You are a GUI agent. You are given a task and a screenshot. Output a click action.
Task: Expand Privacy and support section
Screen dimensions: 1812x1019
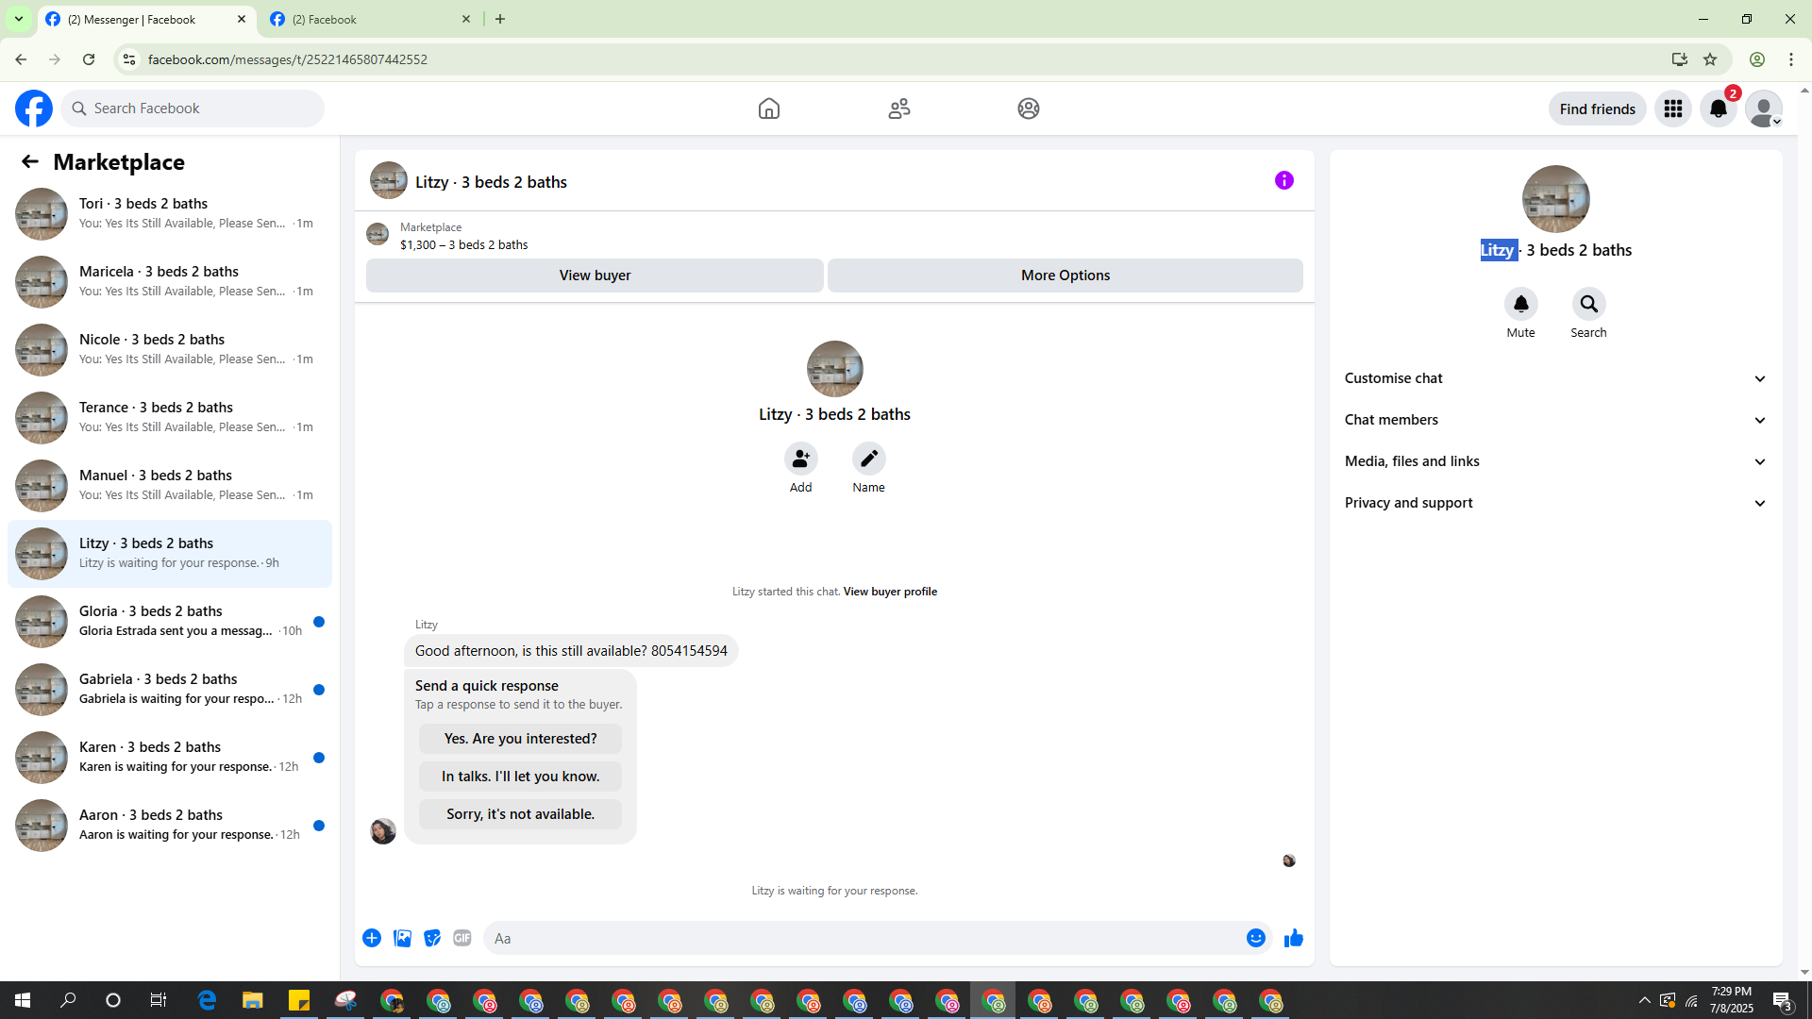point(1554,503)
